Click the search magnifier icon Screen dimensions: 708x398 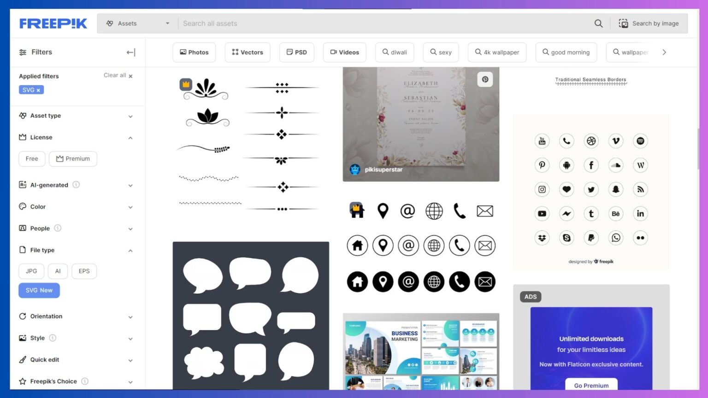598,23
